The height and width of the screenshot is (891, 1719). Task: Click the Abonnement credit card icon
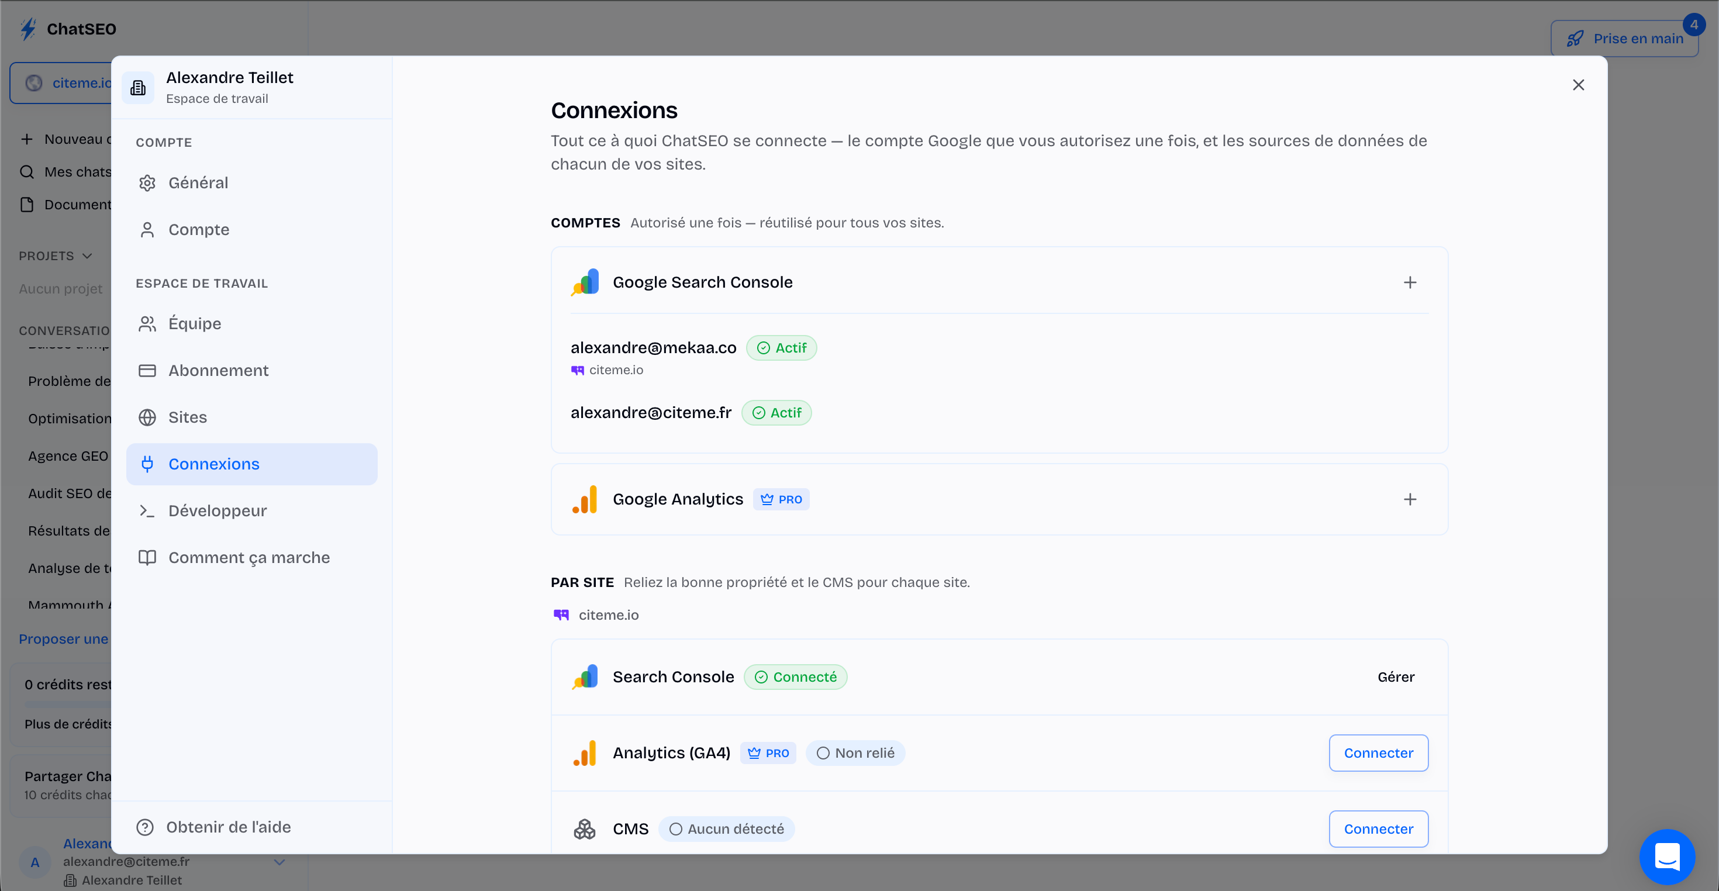(x=147, y=371)
